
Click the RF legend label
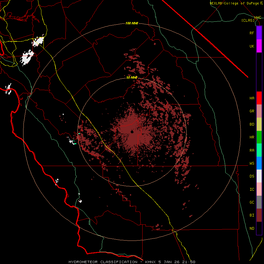(252, 33)
